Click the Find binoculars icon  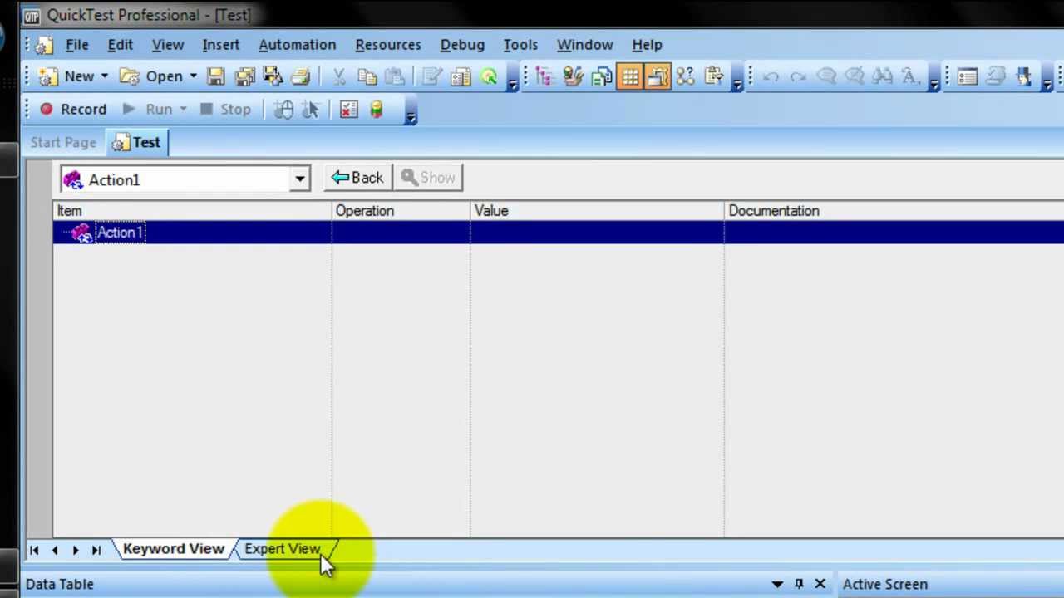[883, 76]
